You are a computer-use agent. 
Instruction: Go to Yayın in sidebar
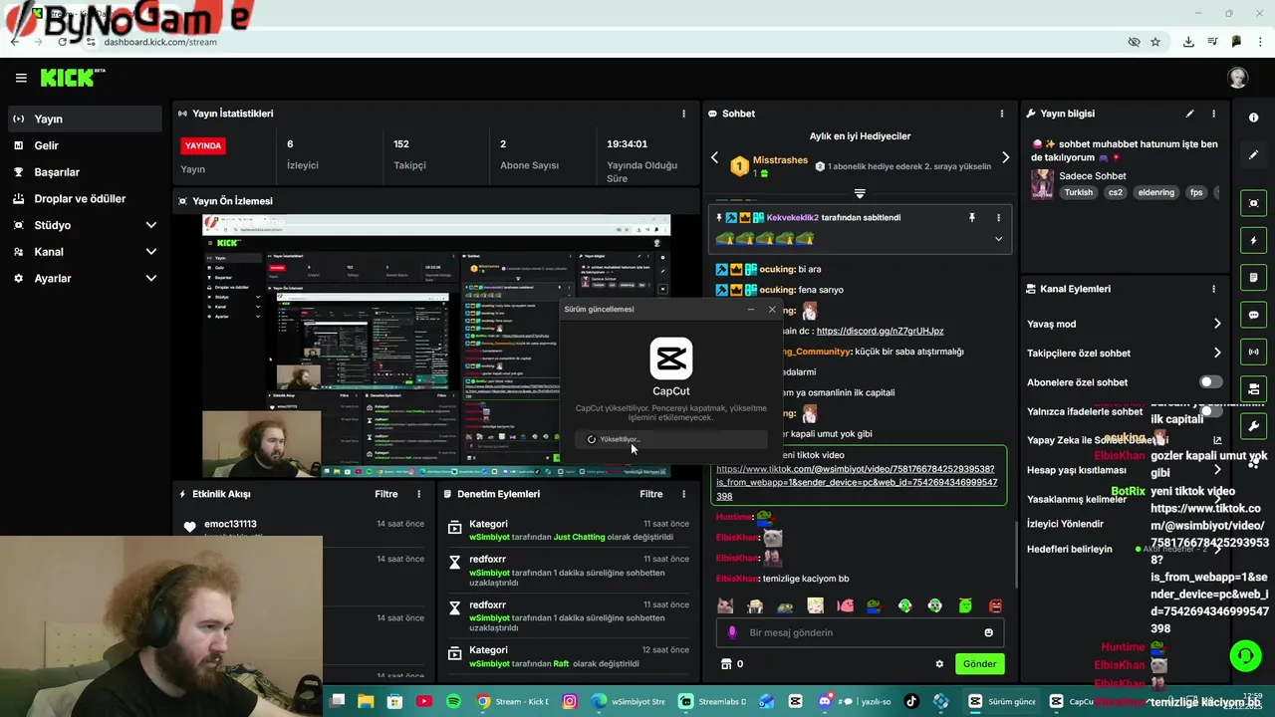(85, 119)
